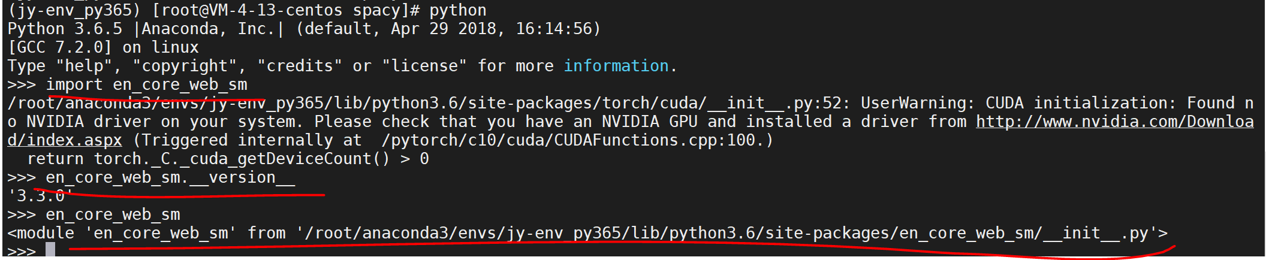Click the 'python' command in shell prompt
The image size is (1266, 260).
(x=457, y=10)
